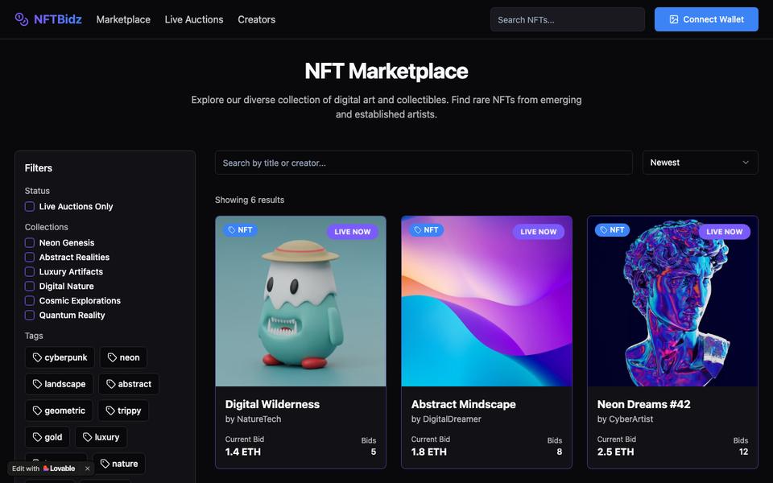Check the Quantum Reality collection

point(30,316)
